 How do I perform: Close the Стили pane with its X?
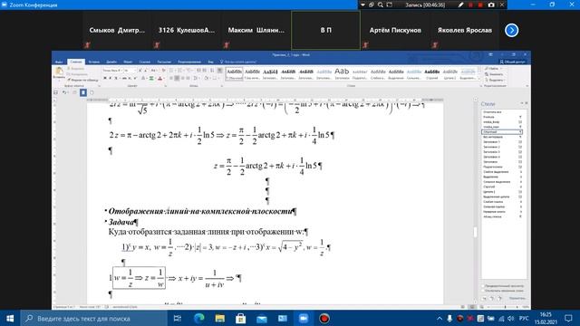(x=527, y=103)
